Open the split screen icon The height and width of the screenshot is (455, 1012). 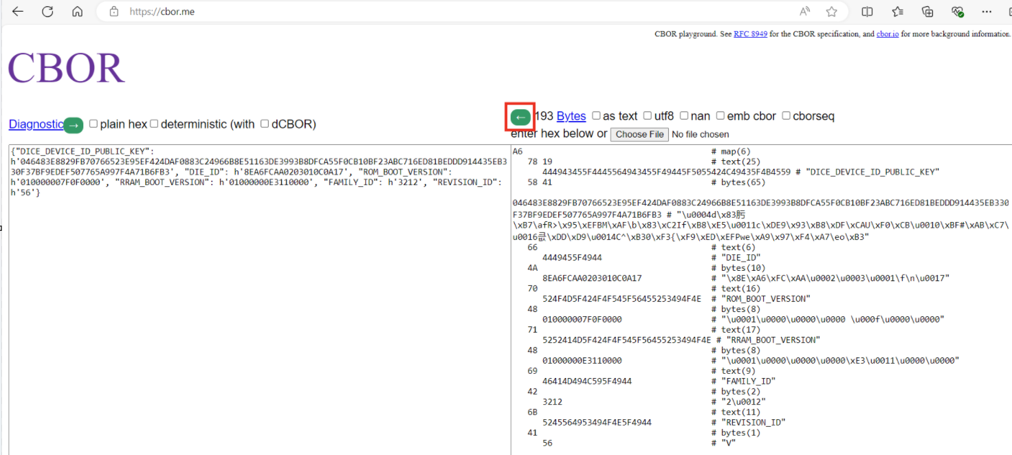pos(868,12)
